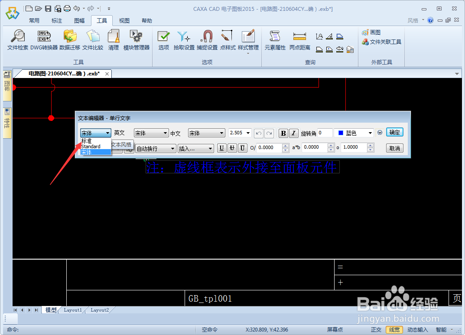The height and width of the screenshot is (335, 465).
Task: Select the 两点距离 distance query tool
Action: (299, 40)
